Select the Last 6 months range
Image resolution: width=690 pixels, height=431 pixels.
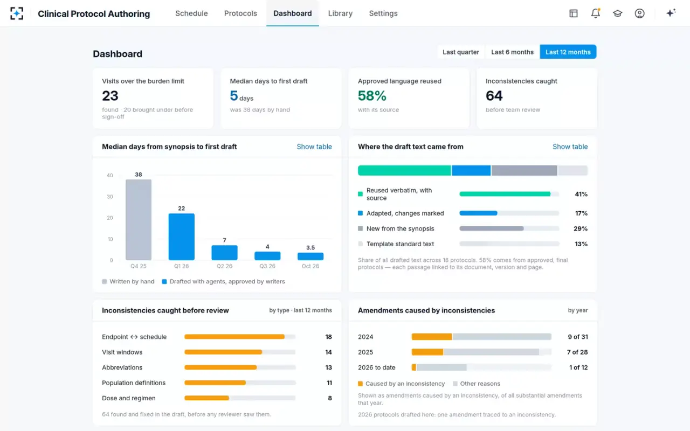(x=512, y=52)
